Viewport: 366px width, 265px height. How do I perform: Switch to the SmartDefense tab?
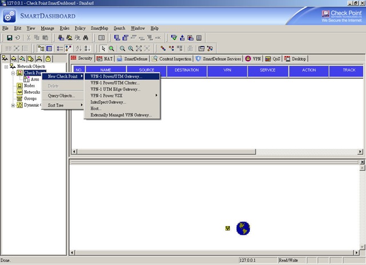[132, 59]
